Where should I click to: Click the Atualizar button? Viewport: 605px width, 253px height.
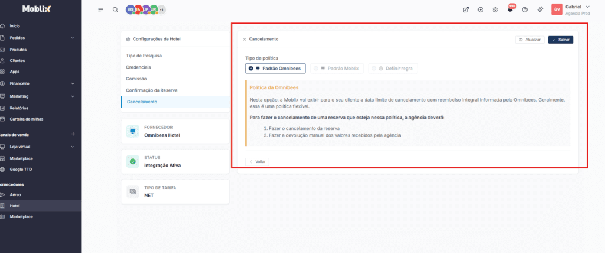pyautogui.click(x=529, y=40)
